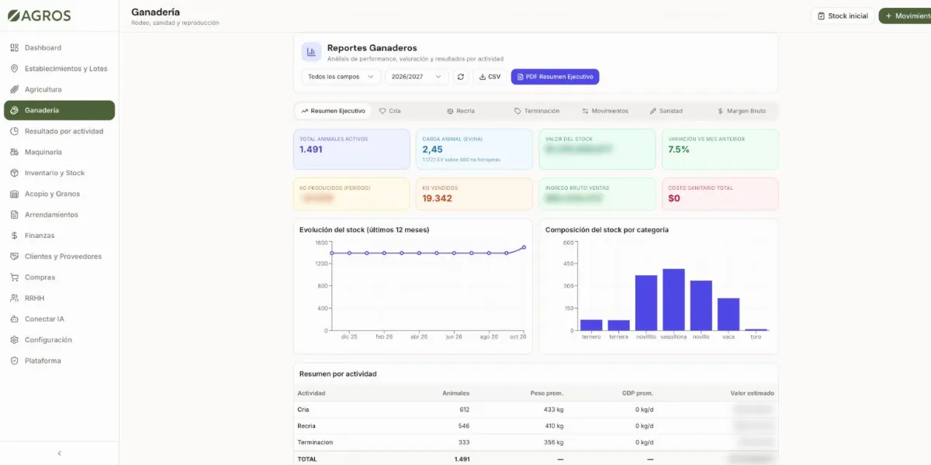Click the add Movimiento button
The height and width of the screenshot is (465, 931).
(906, 15)
